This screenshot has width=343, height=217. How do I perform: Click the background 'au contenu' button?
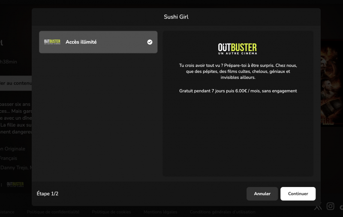point(16,83)
